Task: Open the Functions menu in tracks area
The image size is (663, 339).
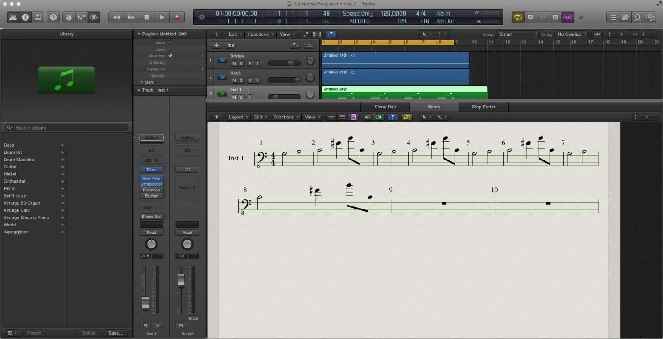Action: pyautogui.click(x=260, y=34)
